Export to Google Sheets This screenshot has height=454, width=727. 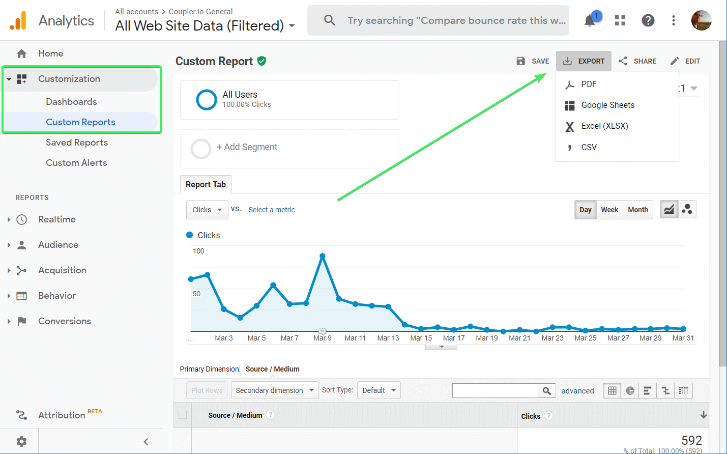tap(617, 105)
